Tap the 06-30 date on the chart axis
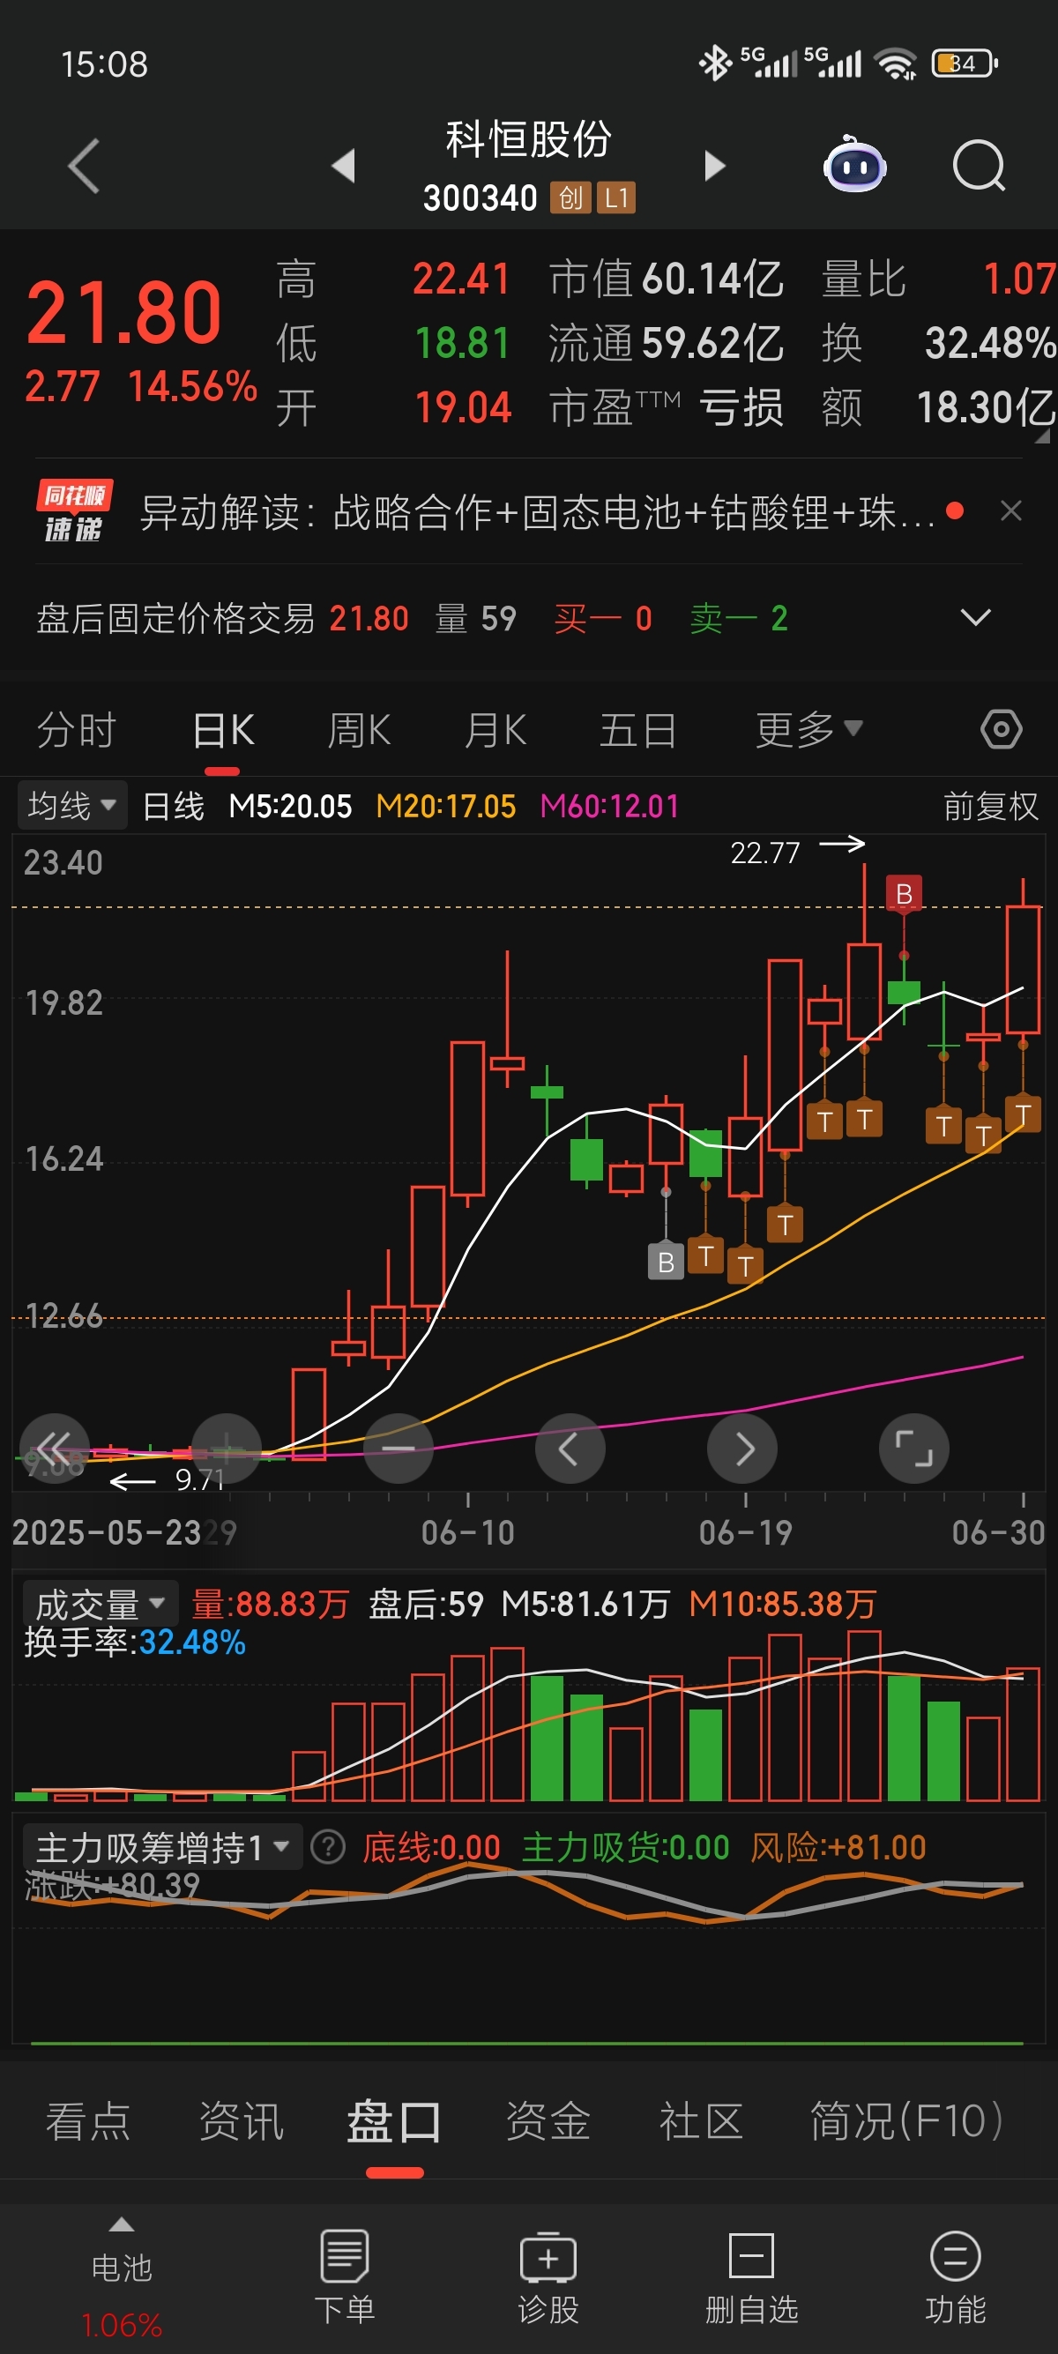 point(999,1532)
